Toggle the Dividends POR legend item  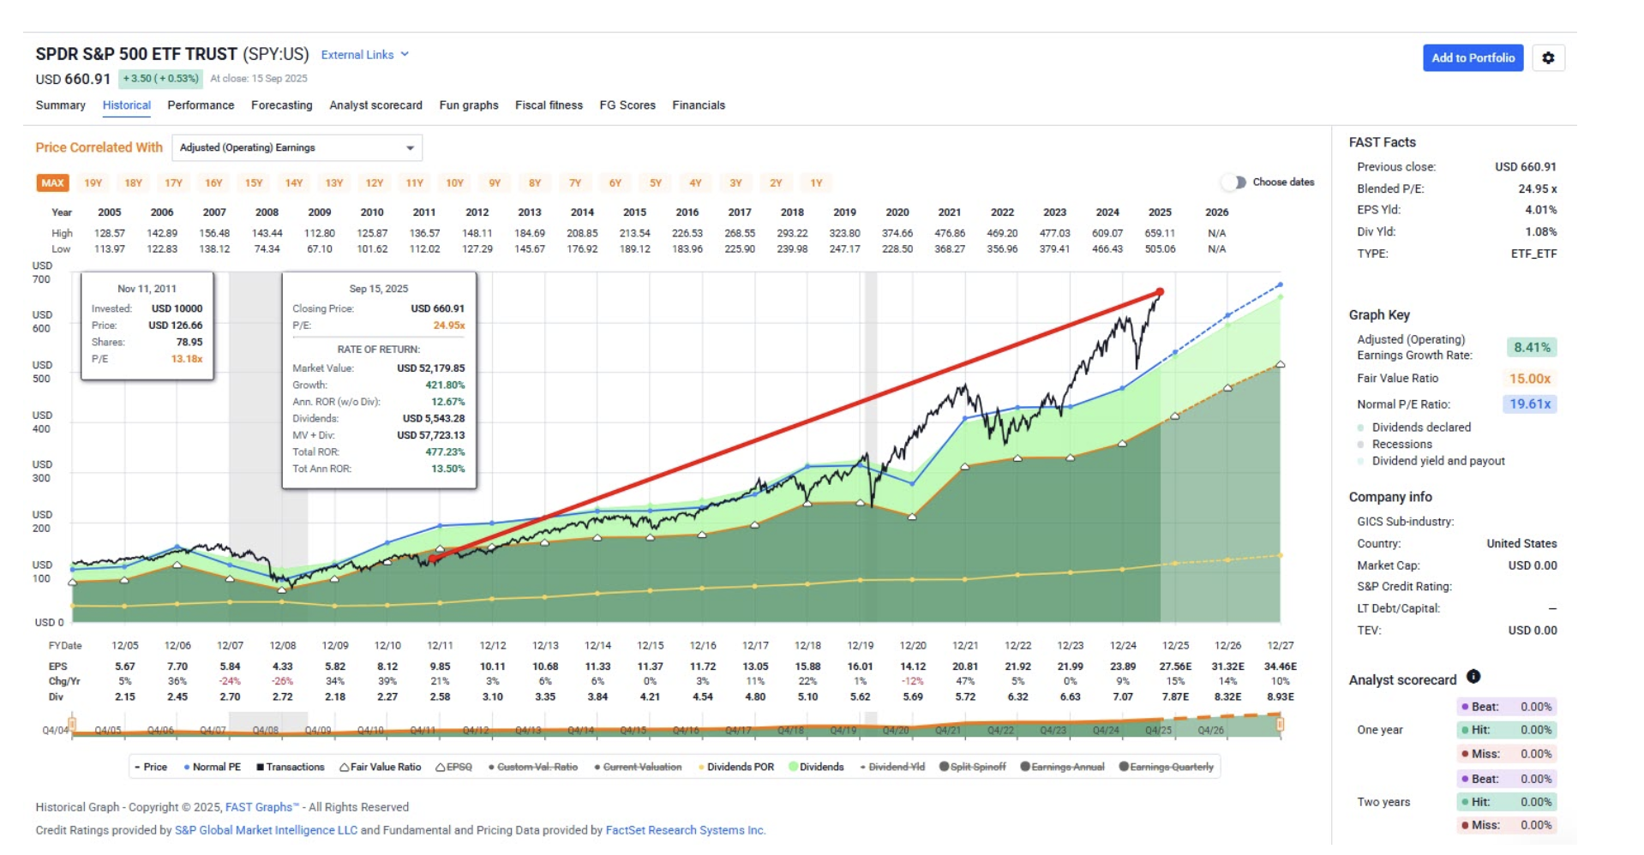point(736,768)
